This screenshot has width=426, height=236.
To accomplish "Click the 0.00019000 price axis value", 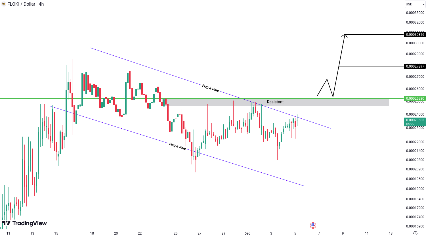I will (415, 189).
